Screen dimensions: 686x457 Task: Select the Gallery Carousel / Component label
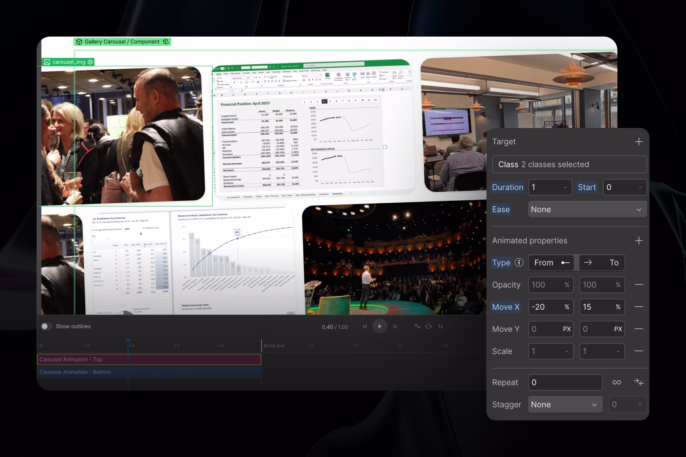pos(122,42)
